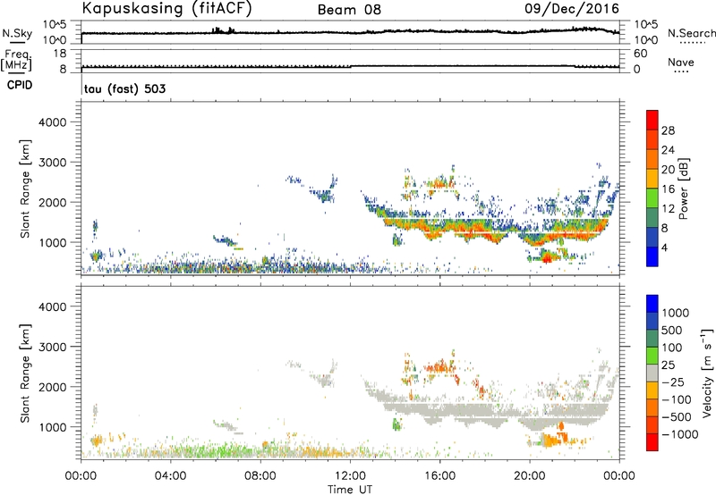Click the '04:00' time axis tick label
The width and height of the screenshot is (716, 495).
coord(171,476)
